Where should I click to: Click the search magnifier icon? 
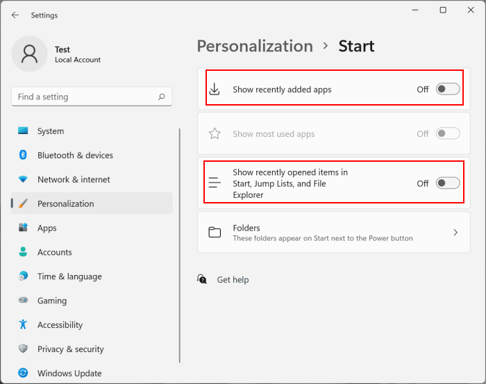pos(162,97)
